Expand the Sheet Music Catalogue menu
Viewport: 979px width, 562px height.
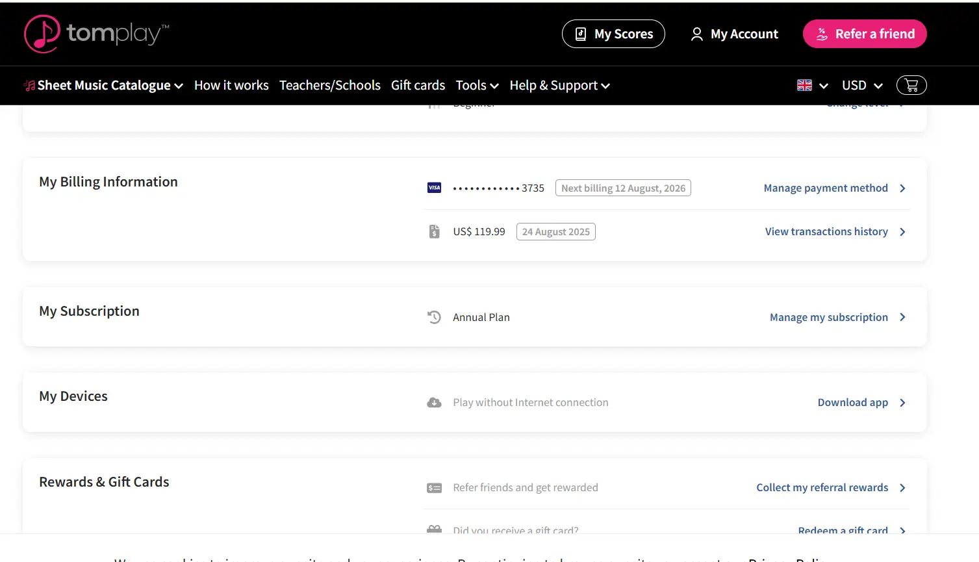(x=110, y=85)
